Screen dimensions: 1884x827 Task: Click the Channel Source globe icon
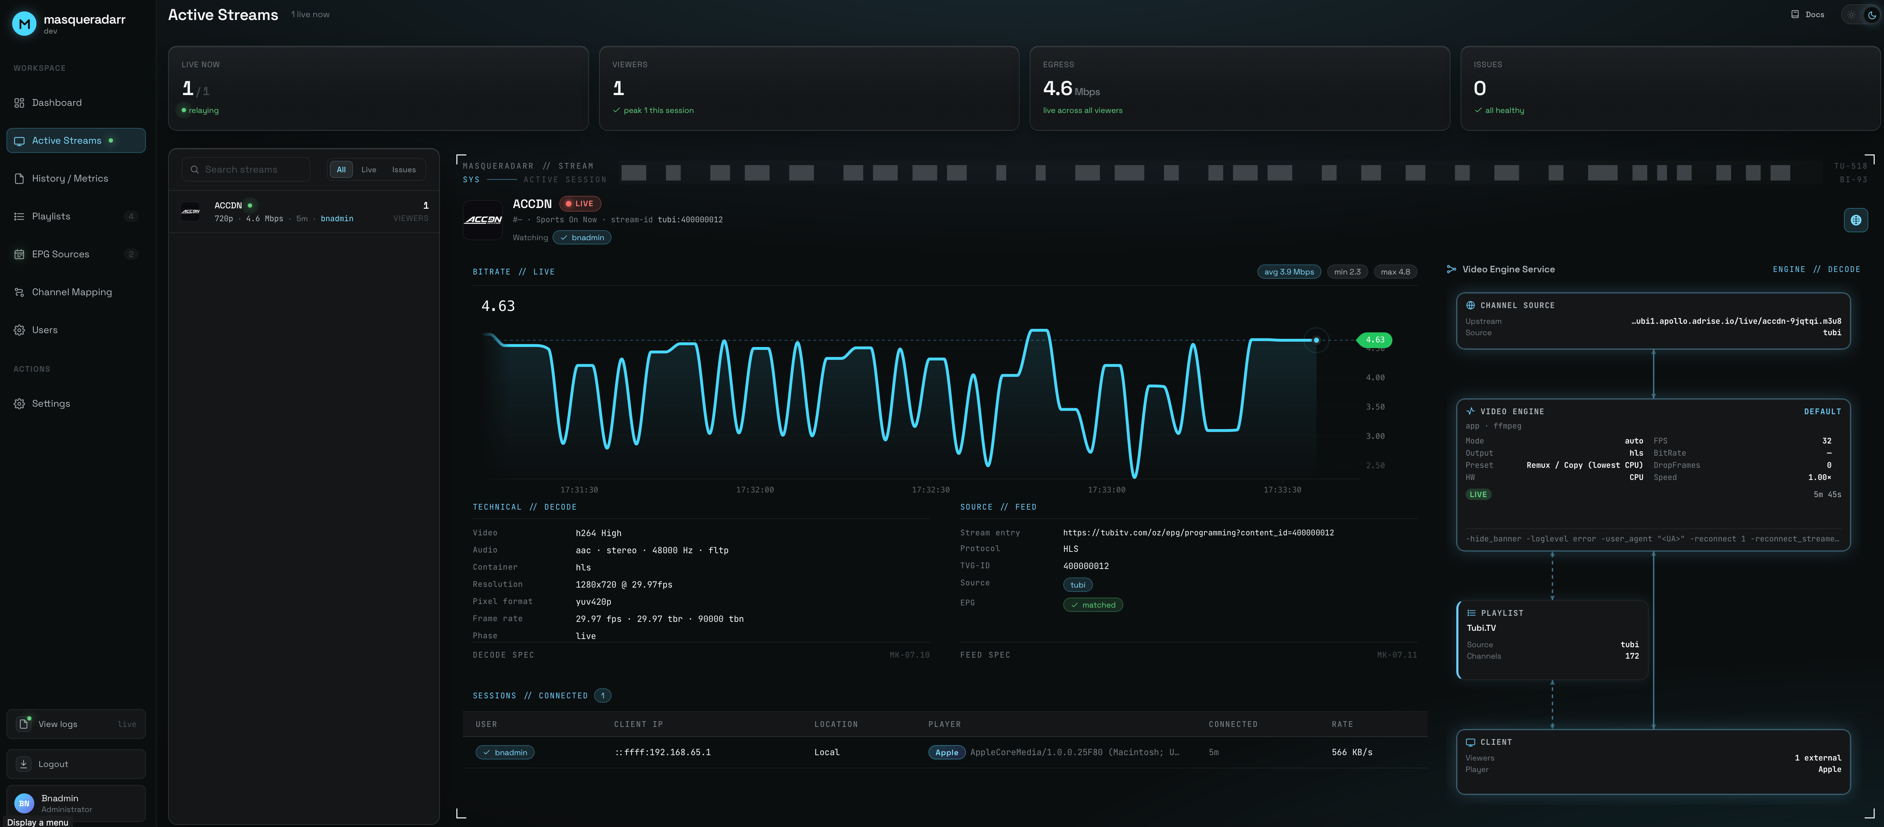(1470, 305)
